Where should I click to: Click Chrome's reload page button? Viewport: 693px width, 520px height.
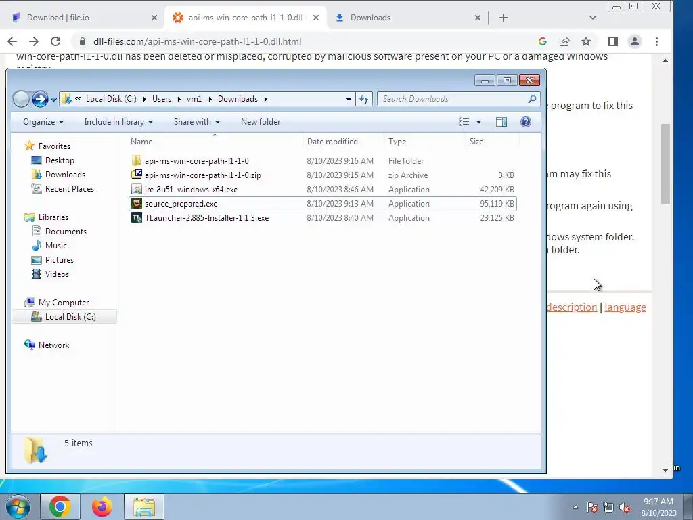tap(55, 41)
